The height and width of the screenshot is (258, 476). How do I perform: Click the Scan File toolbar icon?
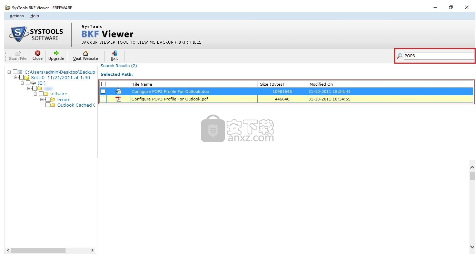point(18,53)
